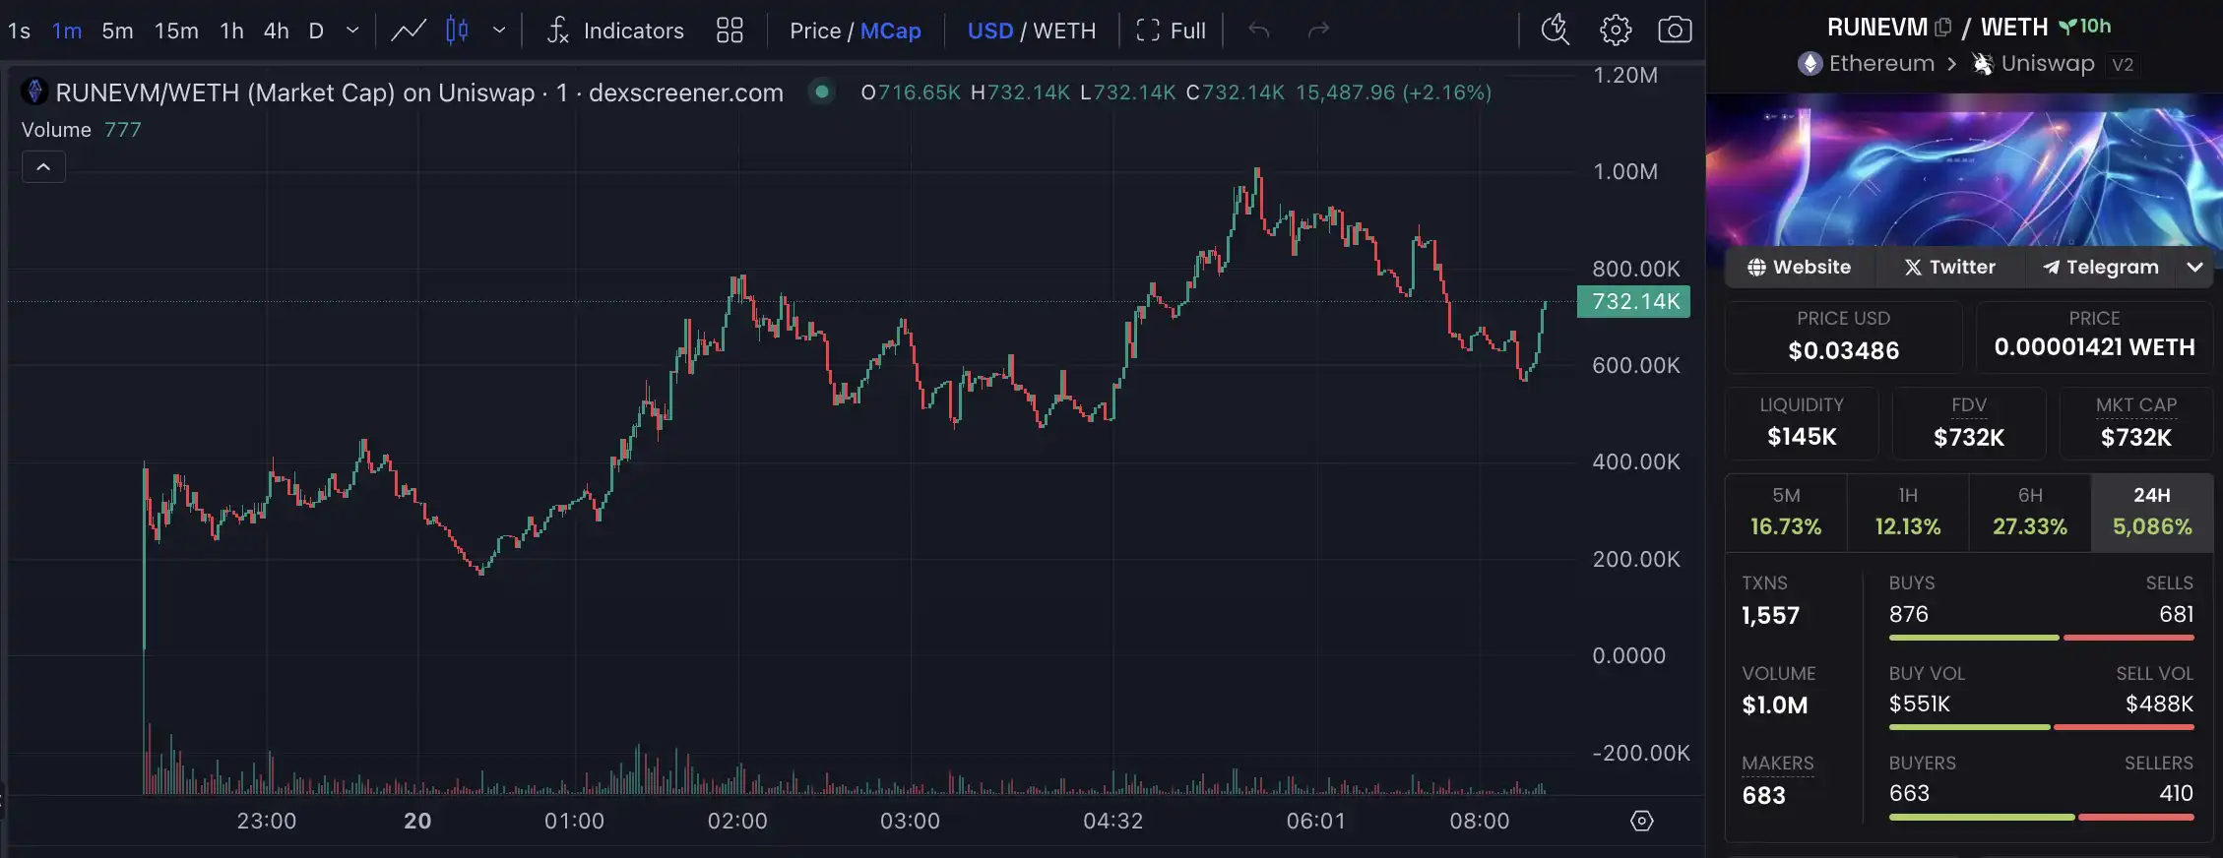Select the line chart style icon

coord(409,31)
